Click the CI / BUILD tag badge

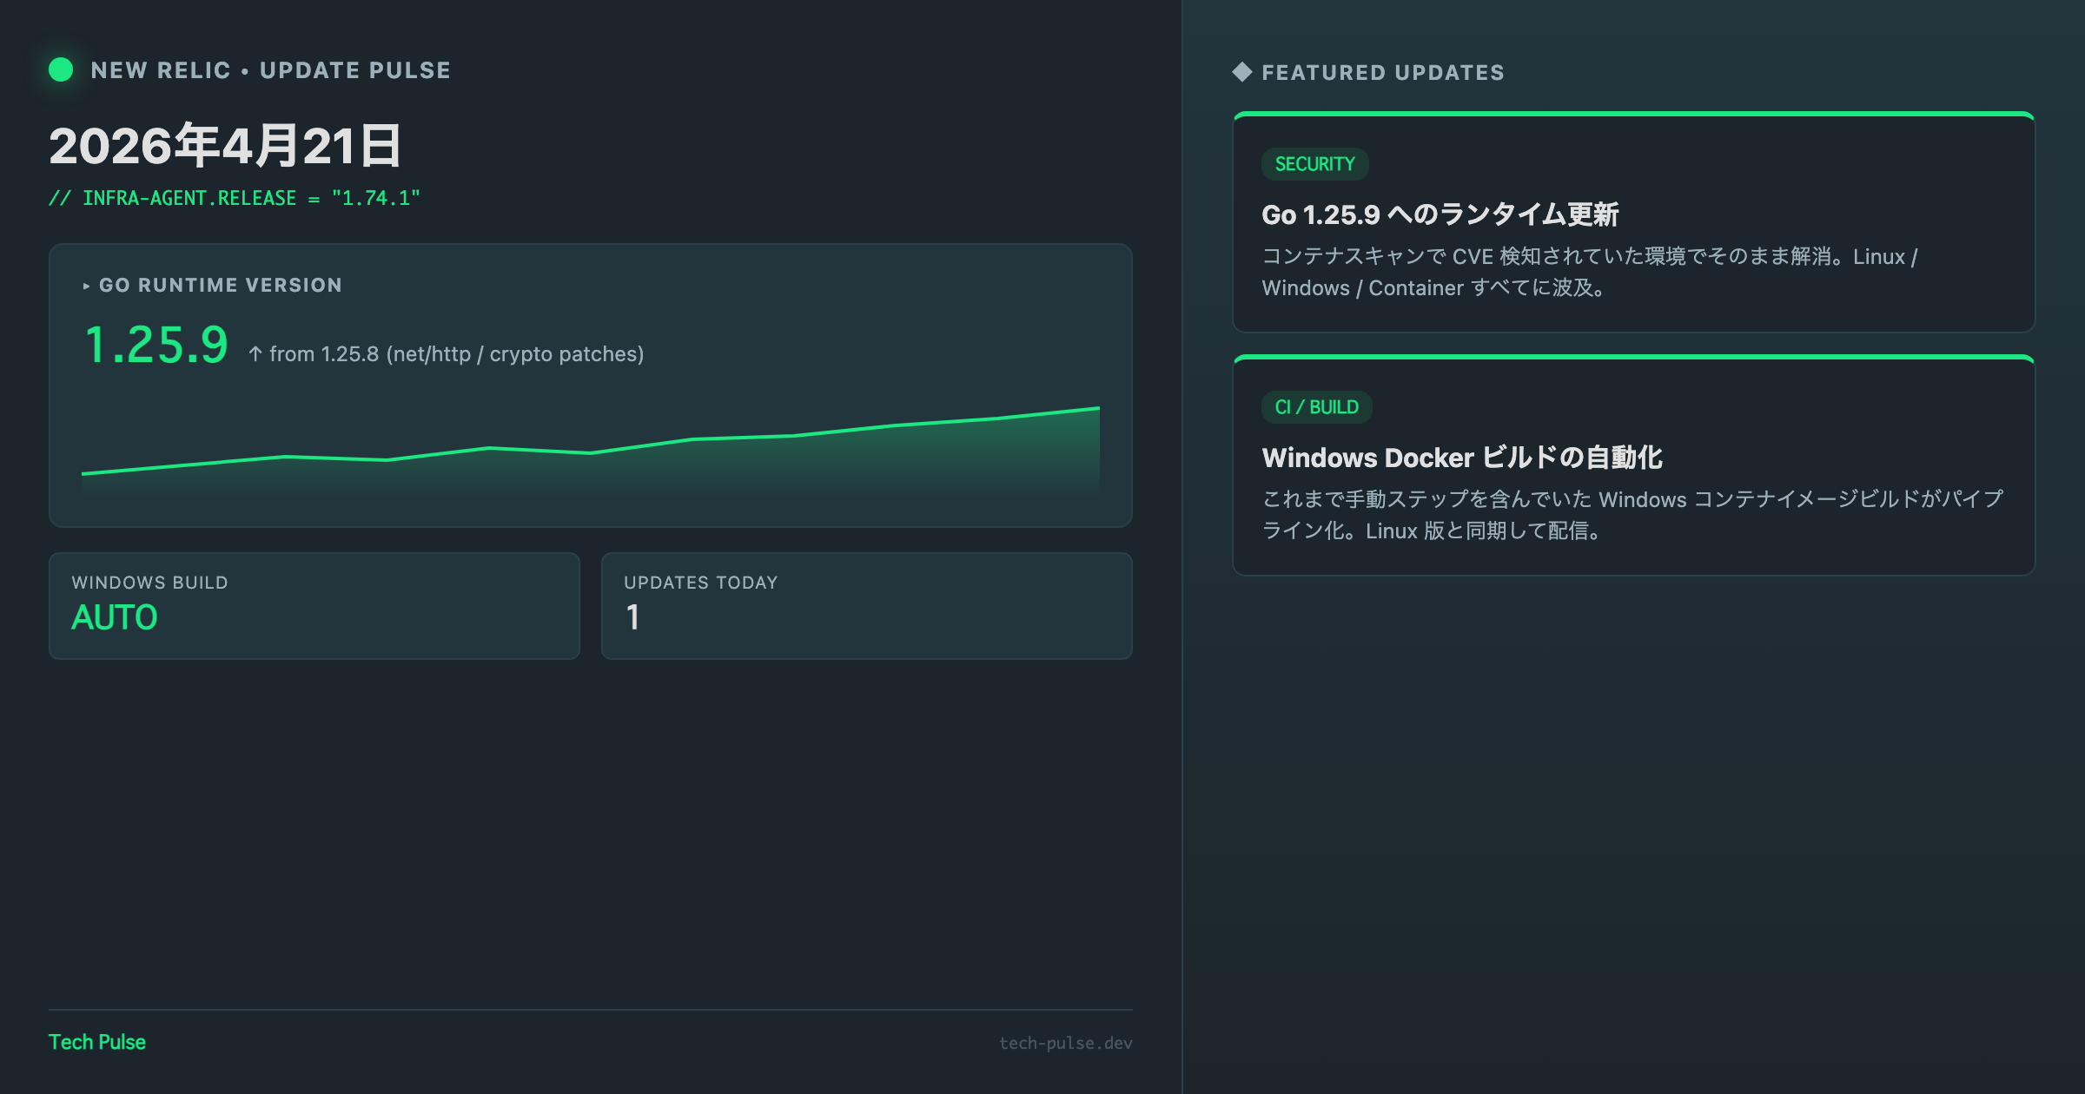[x=1316, y=407]
